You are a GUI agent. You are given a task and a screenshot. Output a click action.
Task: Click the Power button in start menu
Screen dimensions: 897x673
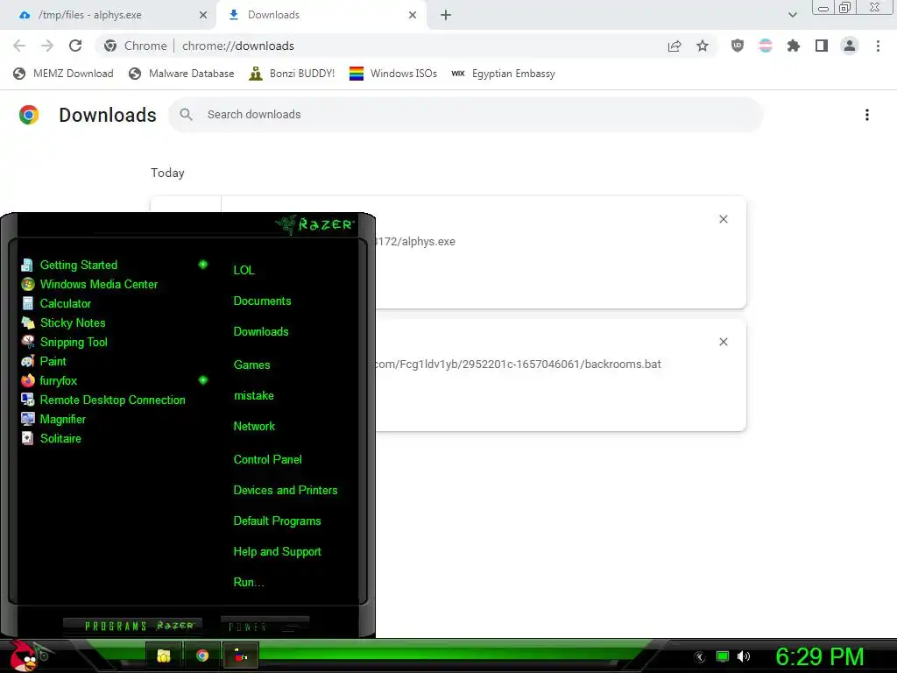tap(265, 626)
